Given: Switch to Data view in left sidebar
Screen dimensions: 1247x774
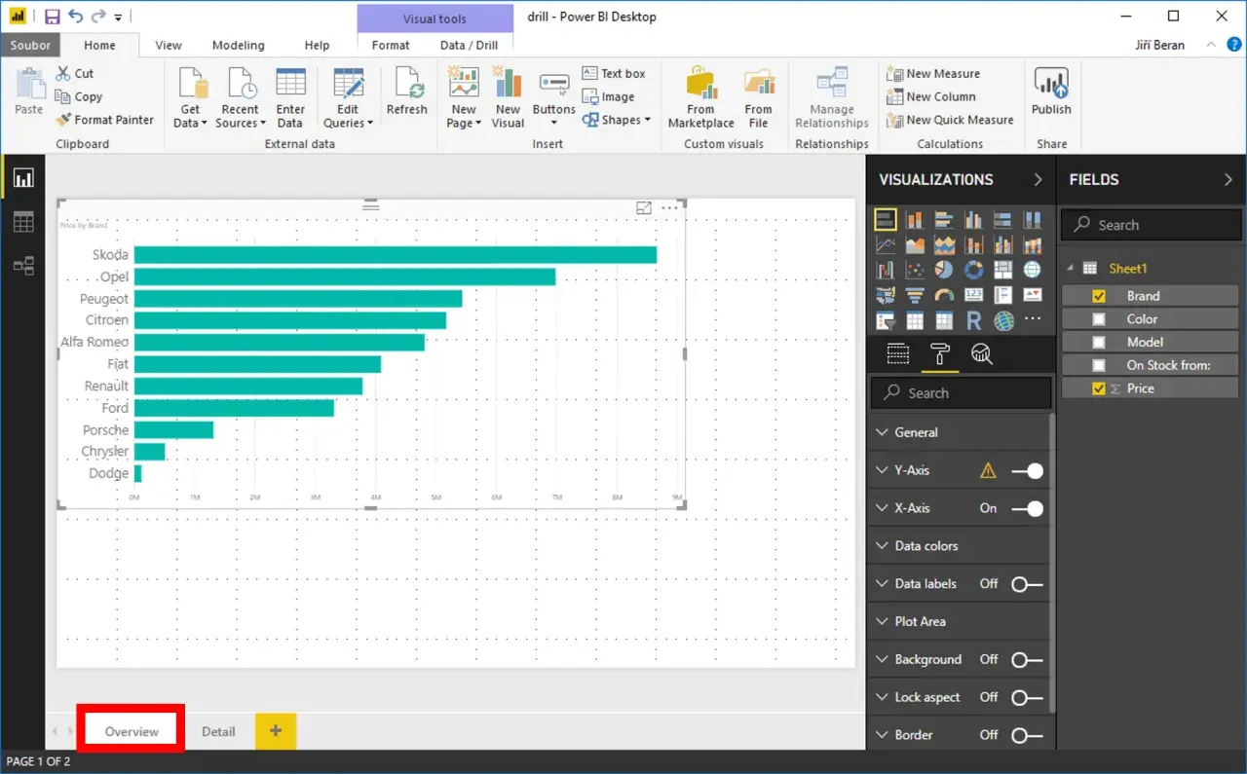Looking at the screenshot, I should [23, 222].
